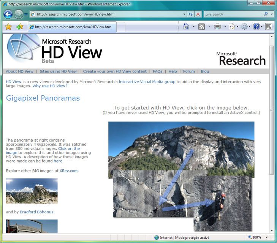This screenshot has height=243, width=277.
Task: Click the Print icon
Action: [217, 27]
